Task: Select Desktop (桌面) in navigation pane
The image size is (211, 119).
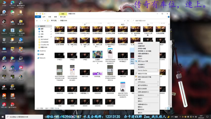Action: tap(42, 29)
